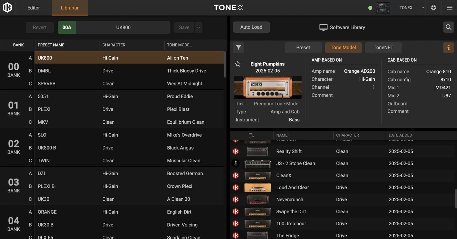Select the Reality Shift amp thumbnail
The height and width of the screenshot is (239, 457).
pyautogui.click(x=257, y=151)
